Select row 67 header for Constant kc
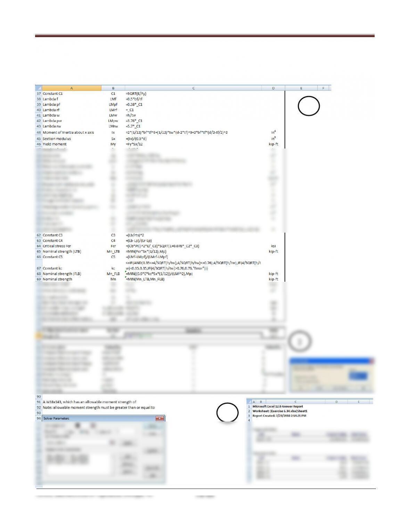This screenshot has height=531, width=410. coord(39,268)
